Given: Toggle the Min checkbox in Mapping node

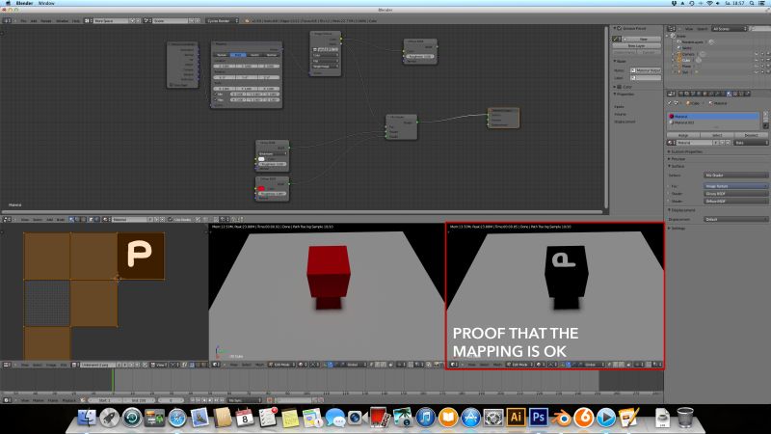Looking at the screenshot, I should point(215,94).
